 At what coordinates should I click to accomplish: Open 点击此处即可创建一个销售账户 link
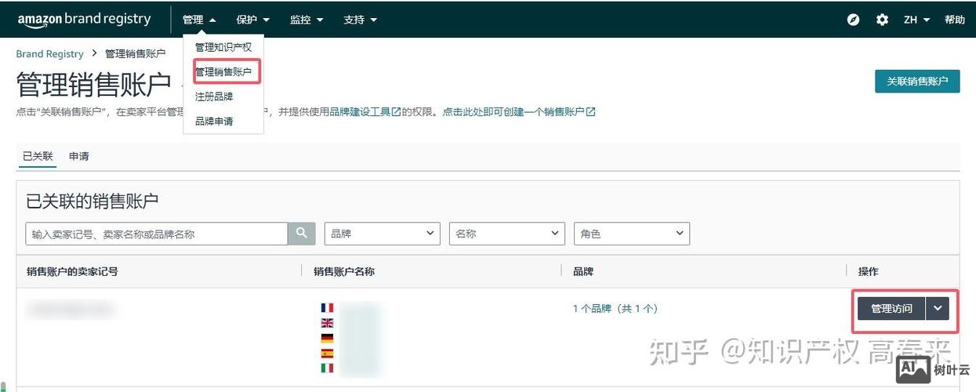[x=513, y=112]
